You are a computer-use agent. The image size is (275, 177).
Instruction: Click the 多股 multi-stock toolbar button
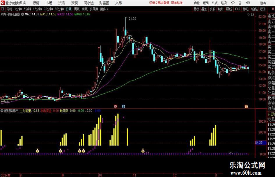(x=212, y=9)
